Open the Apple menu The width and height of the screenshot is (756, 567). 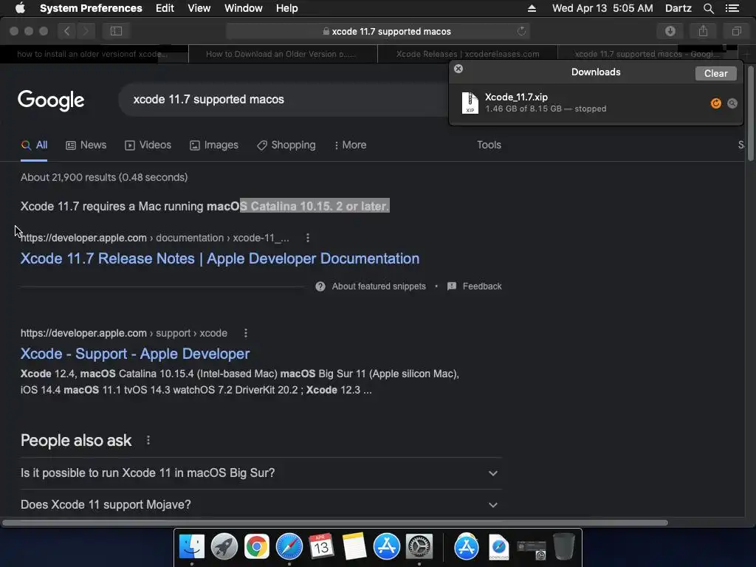point(20,7)
